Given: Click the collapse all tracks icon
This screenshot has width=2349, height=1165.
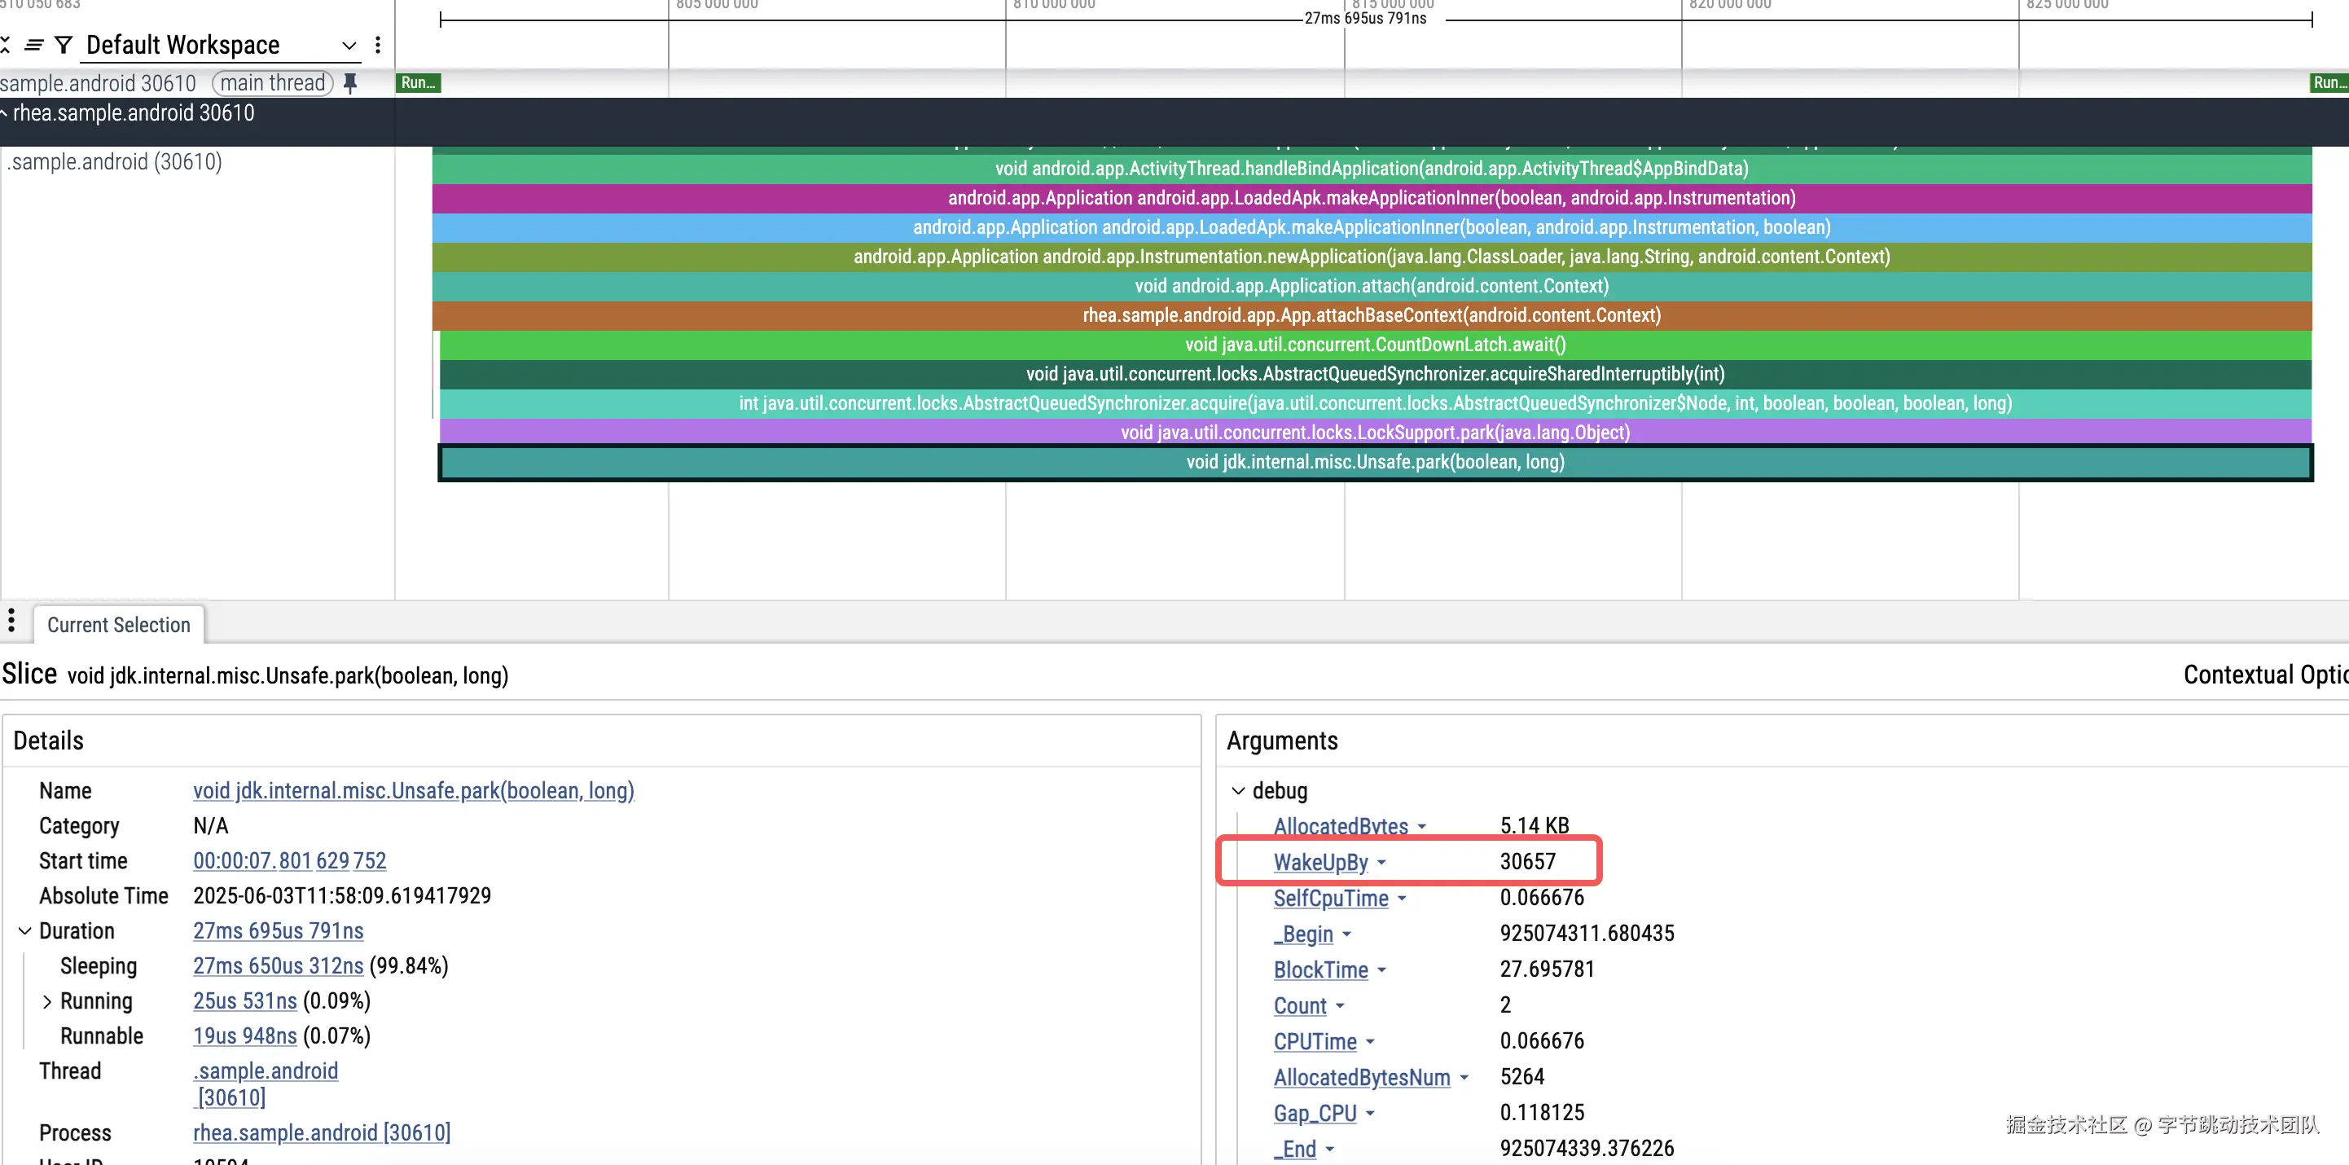Looking at the screenshot, I should [6, 45].
